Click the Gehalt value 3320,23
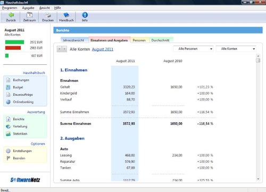 coord(129,87)
